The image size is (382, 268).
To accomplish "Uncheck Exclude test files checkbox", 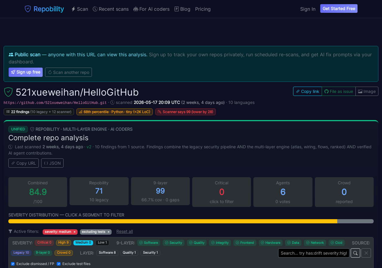I will (x=59, y=264).
